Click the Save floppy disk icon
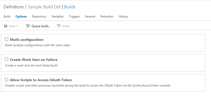This screenshot has width=211, height=103. tap(6, 26)
